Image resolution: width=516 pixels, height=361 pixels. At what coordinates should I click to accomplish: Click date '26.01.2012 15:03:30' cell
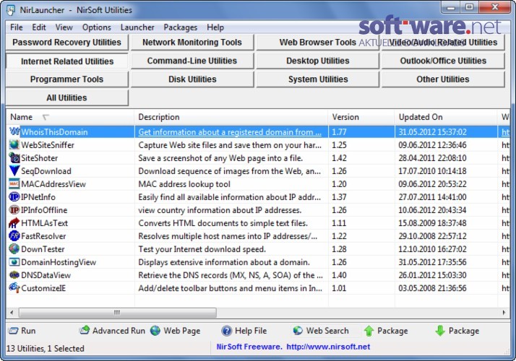(x=432, y=275)
